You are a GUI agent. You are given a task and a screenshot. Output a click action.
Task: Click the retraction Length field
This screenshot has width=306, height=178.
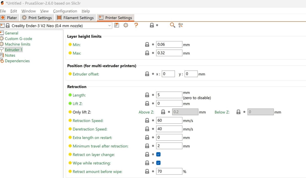[169, 95]
